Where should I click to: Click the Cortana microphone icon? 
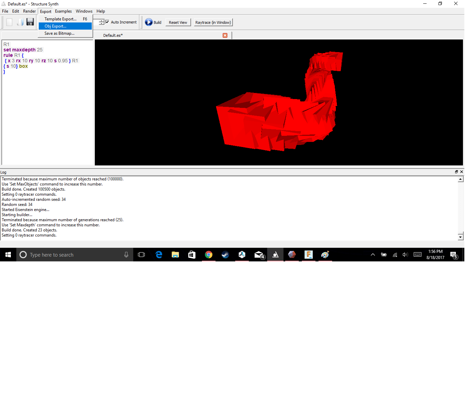(x=126, y=255)
